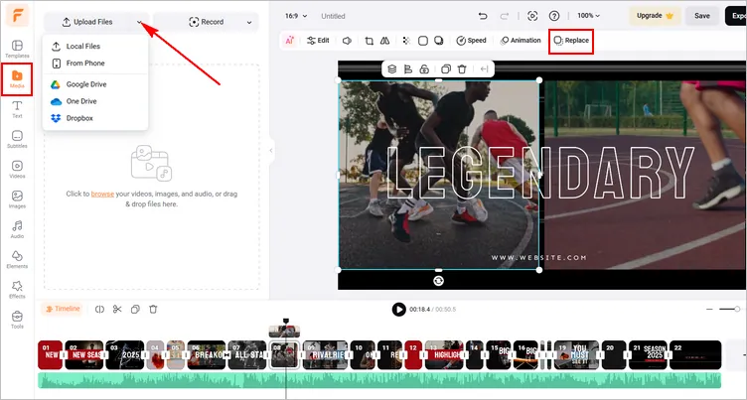
Task: Click the Record button
Action: pos(207,22)
